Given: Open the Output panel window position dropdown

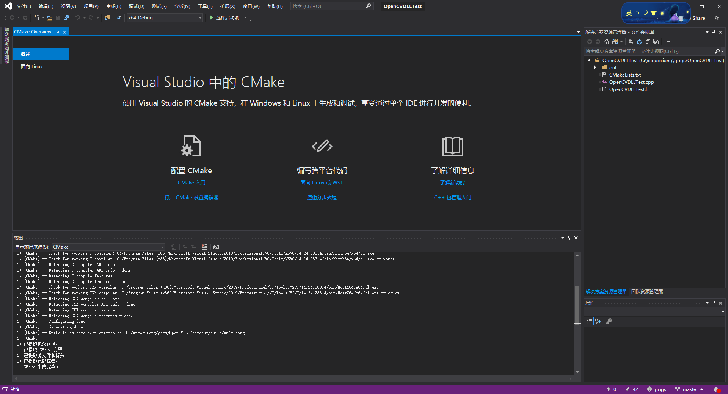Looking at the screenshot, I should [x=562, y=238].
